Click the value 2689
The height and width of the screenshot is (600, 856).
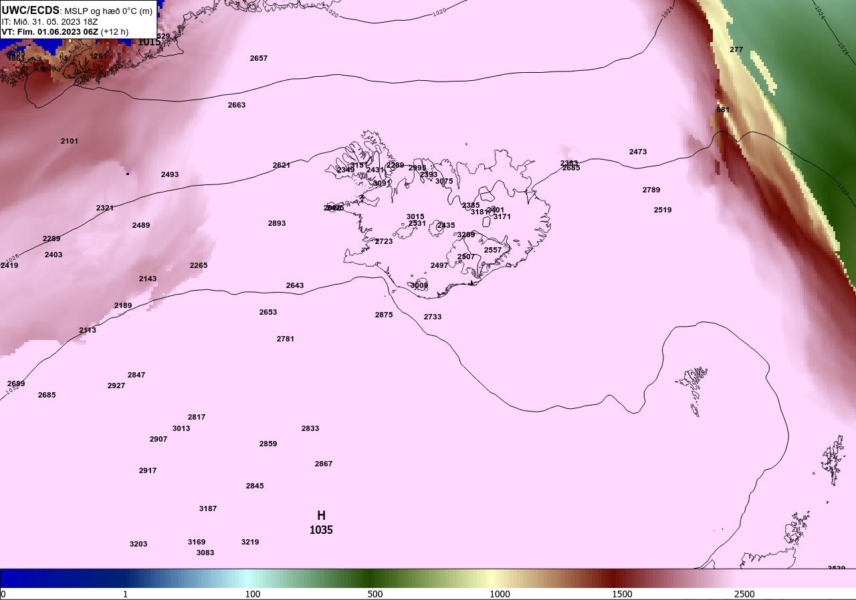16,384
